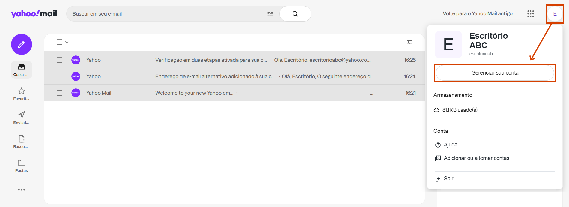Click the storage cloud icon

pyautogui.click(x=436, y=110)
